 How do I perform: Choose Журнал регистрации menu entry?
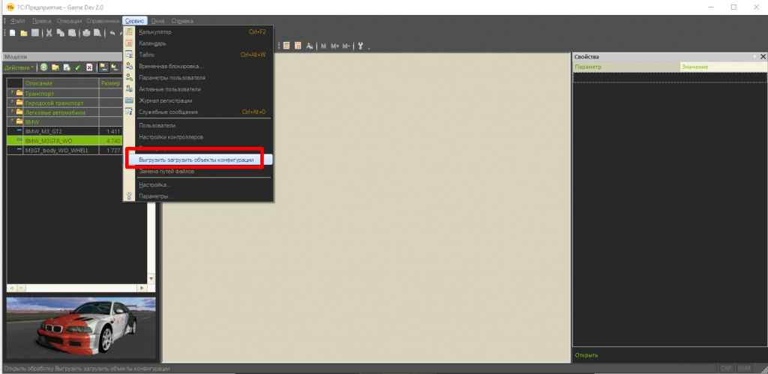coord(198,100)
